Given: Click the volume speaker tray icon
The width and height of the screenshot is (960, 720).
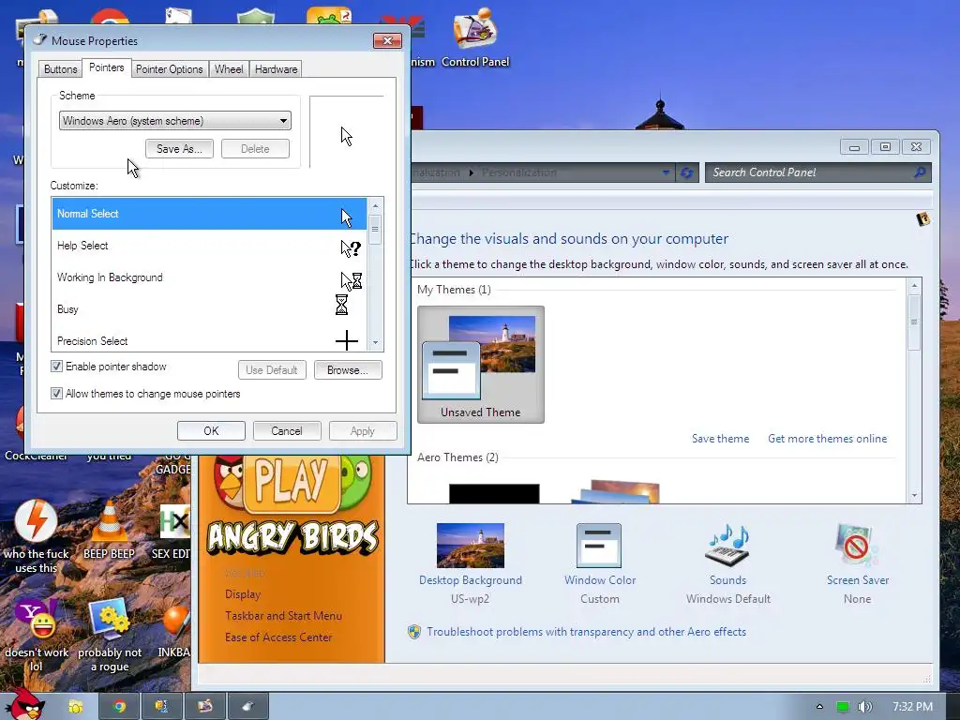Looking at the screenshot, I should point(864,707).
